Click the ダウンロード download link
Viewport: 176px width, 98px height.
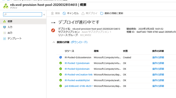79,42
